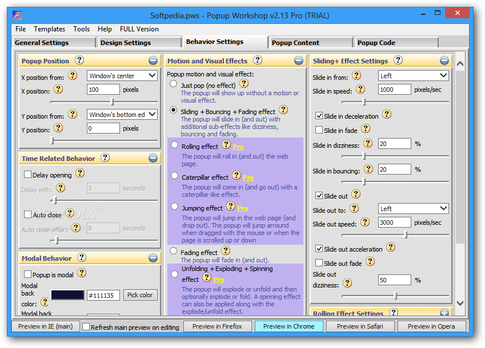Open the Slide in from dropdown
Screen dimensions: 485x348
click(x=413, y=76)
